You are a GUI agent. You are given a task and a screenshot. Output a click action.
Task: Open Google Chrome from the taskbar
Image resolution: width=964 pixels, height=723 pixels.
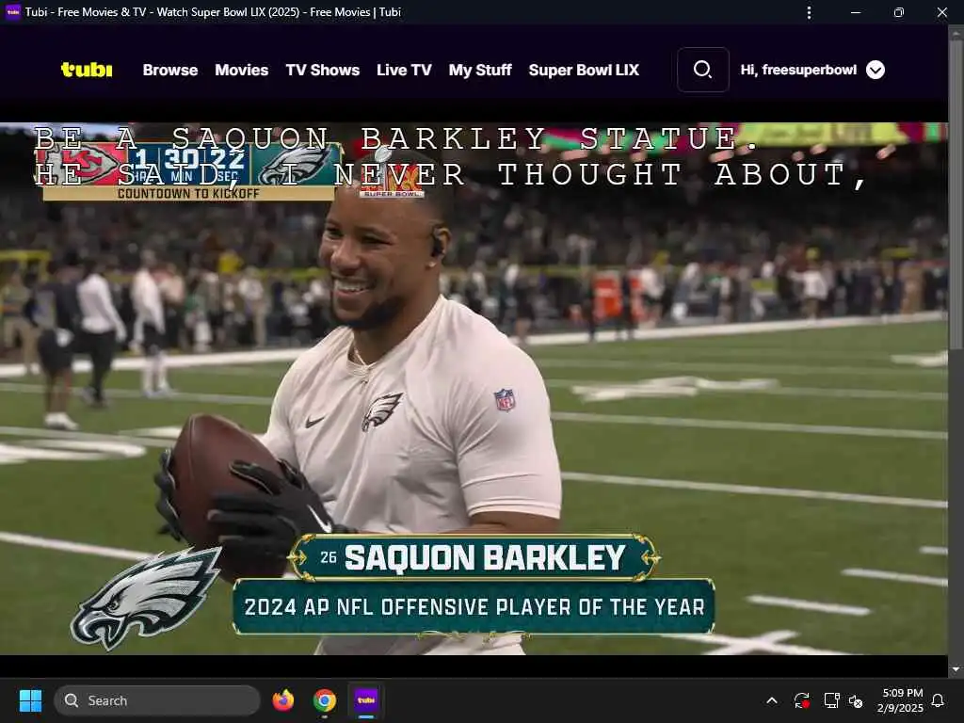[325, 700]
